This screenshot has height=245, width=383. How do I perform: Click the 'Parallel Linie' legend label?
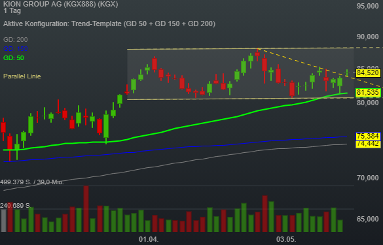[22, 76]
